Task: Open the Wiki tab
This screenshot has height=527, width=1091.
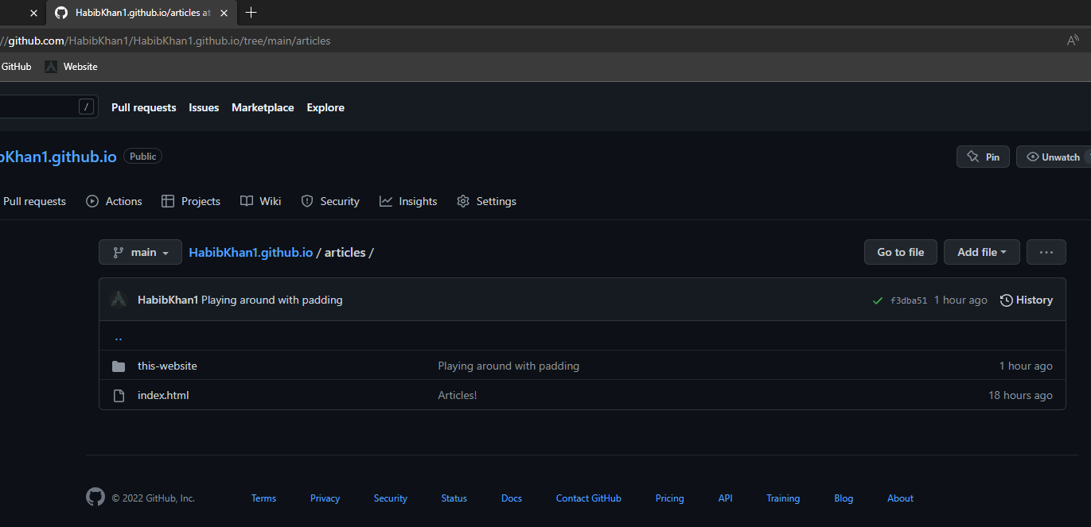Action: click(261, 201)
